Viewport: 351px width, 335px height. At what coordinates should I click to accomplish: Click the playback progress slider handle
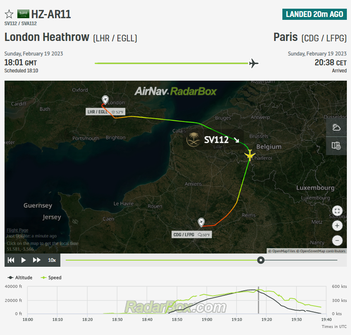pos(260,260)
